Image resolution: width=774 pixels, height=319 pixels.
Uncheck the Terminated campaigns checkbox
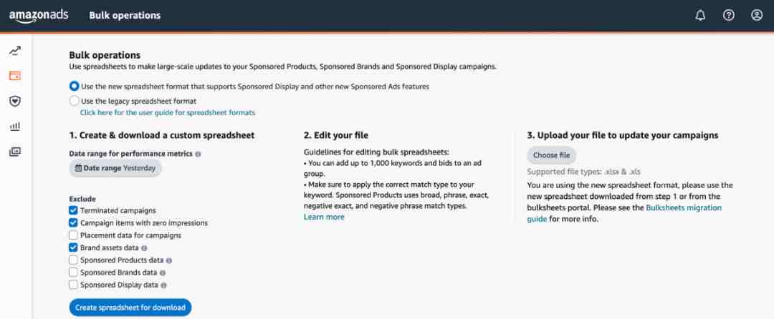point(73,210)
